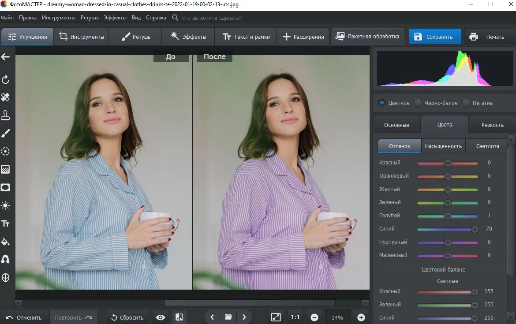516x324 pixels.
Task: Click the Отменить button
Action: pos(24,317)
